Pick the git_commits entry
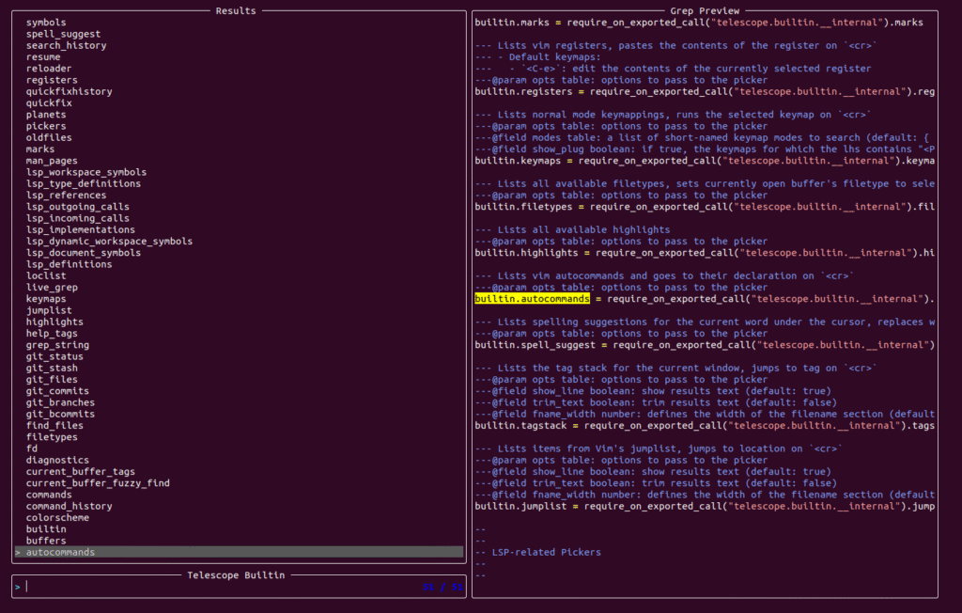Image resolution: width=962 pixels, height=613 pixels. click(57, 390)
